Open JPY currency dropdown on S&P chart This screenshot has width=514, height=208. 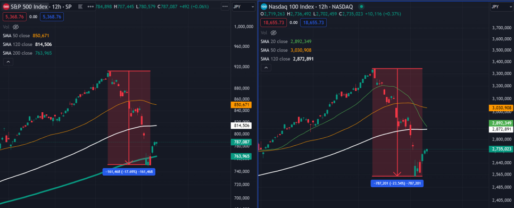[x=243, y=6]
